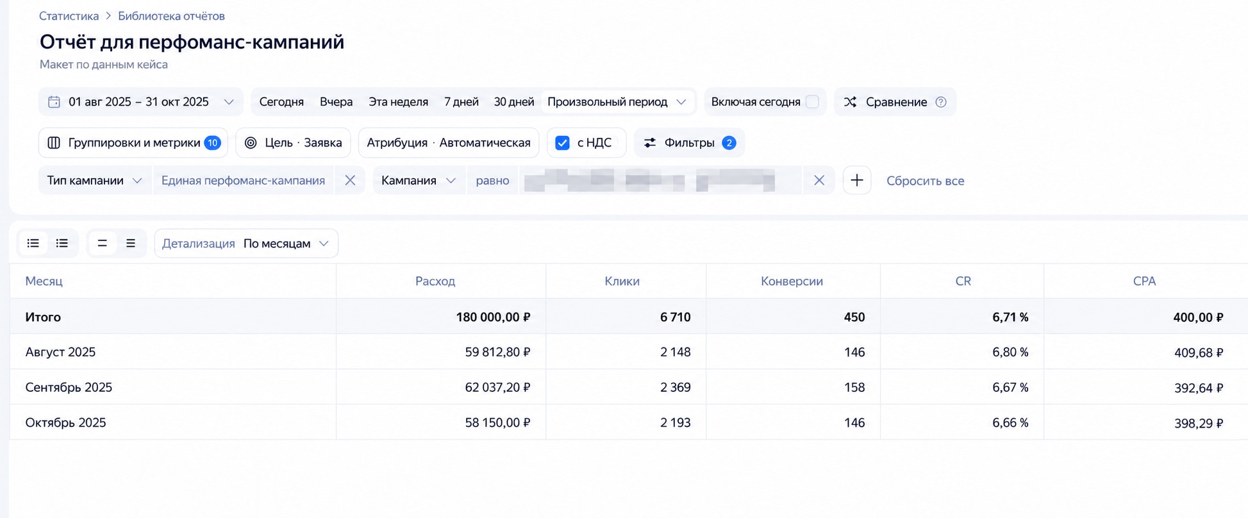Screen dimensions: 1248x518
Task: Select the Сегодня period preset
Action: (281, 102)
